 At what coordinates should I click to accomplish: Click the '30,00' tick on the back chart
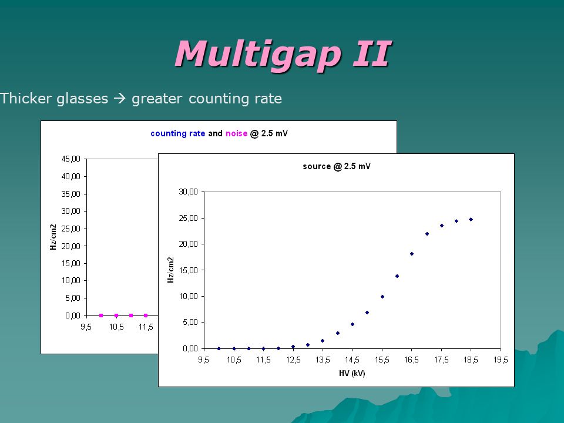click(x=71, y=211)
